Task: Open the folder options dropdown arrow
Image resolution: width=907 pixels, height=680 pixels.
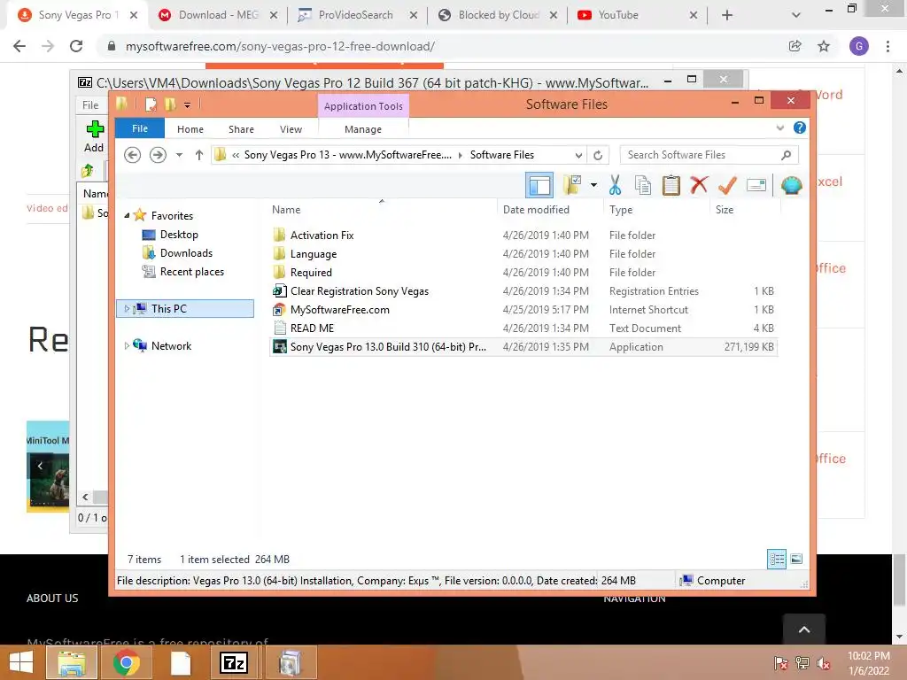Action: (x=593, y=185)
